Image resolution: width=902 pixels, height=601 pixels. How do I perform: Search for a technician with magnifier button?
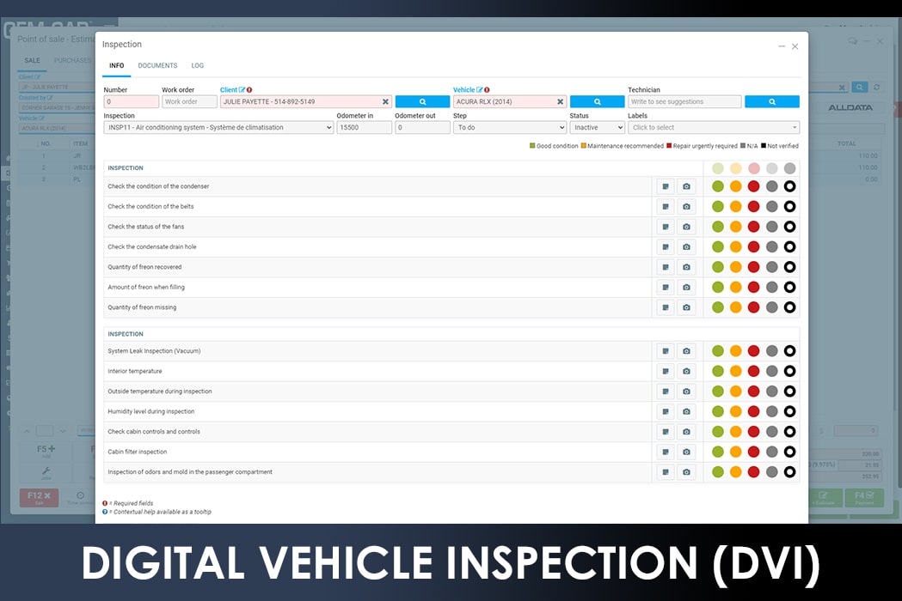click(771, 101)
